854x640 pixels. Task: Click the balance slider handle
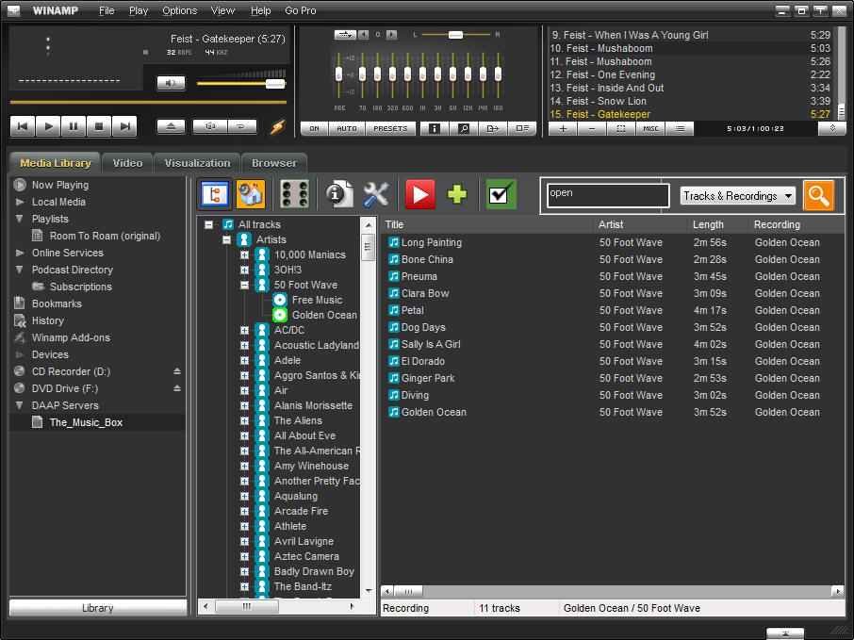pyautogui.click(x=455, y=35)
